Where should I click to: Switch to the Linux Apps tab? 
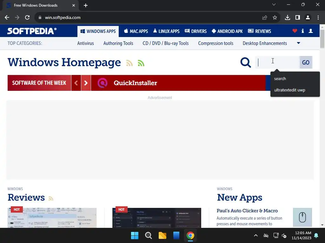coord(166,31)
